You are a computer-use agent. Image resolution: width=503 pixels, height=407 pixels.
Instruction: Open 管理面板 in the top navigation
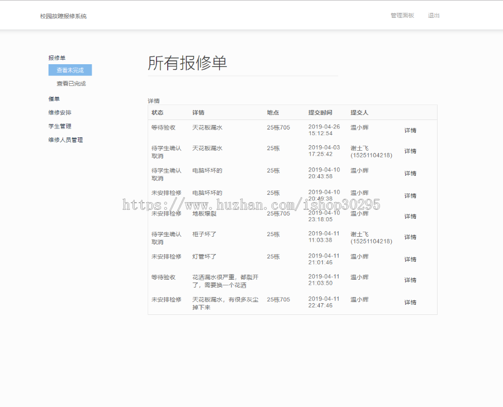pyautogui.click(x=402, y=16)
